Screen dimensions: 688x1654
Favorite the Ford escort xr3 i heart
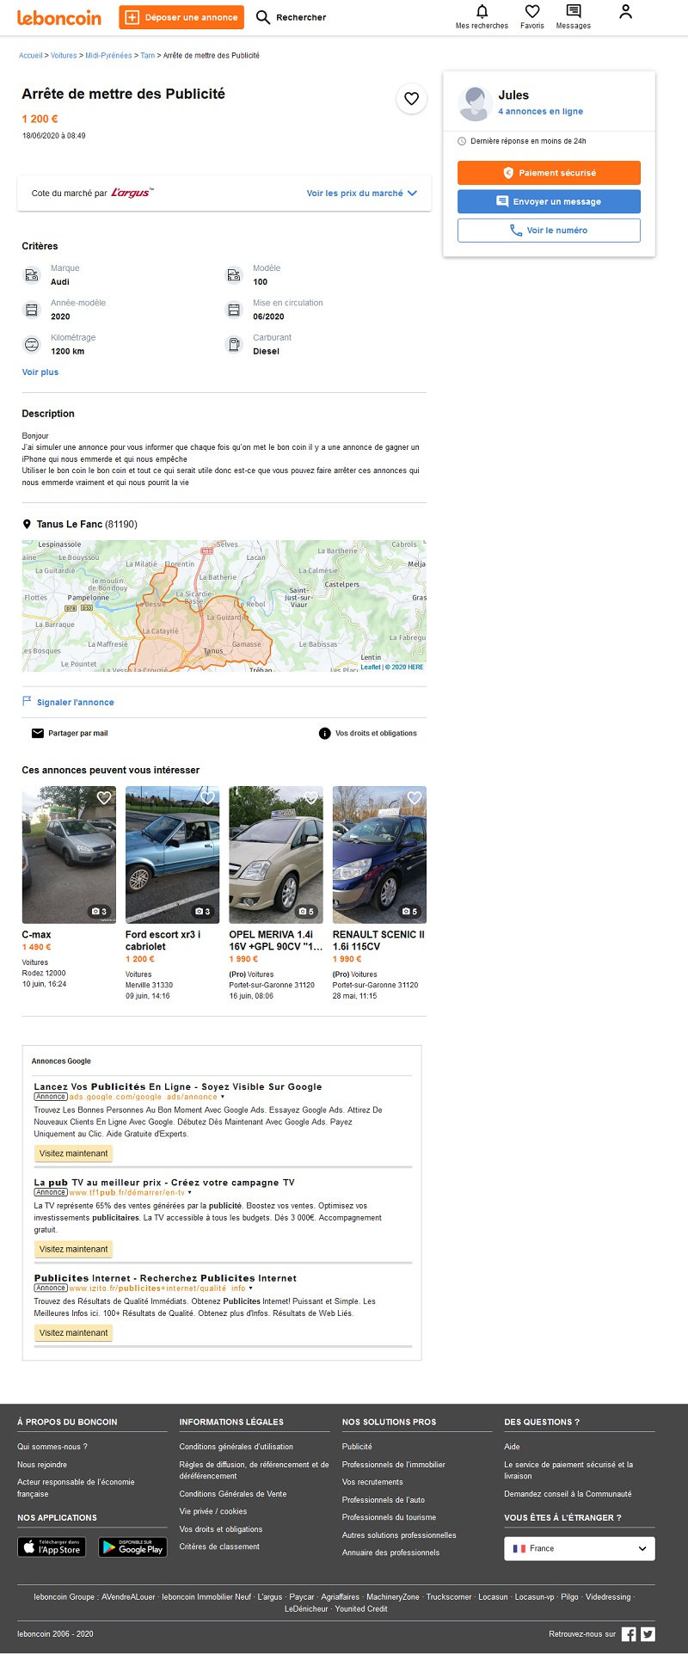click(x=207, y=798)
